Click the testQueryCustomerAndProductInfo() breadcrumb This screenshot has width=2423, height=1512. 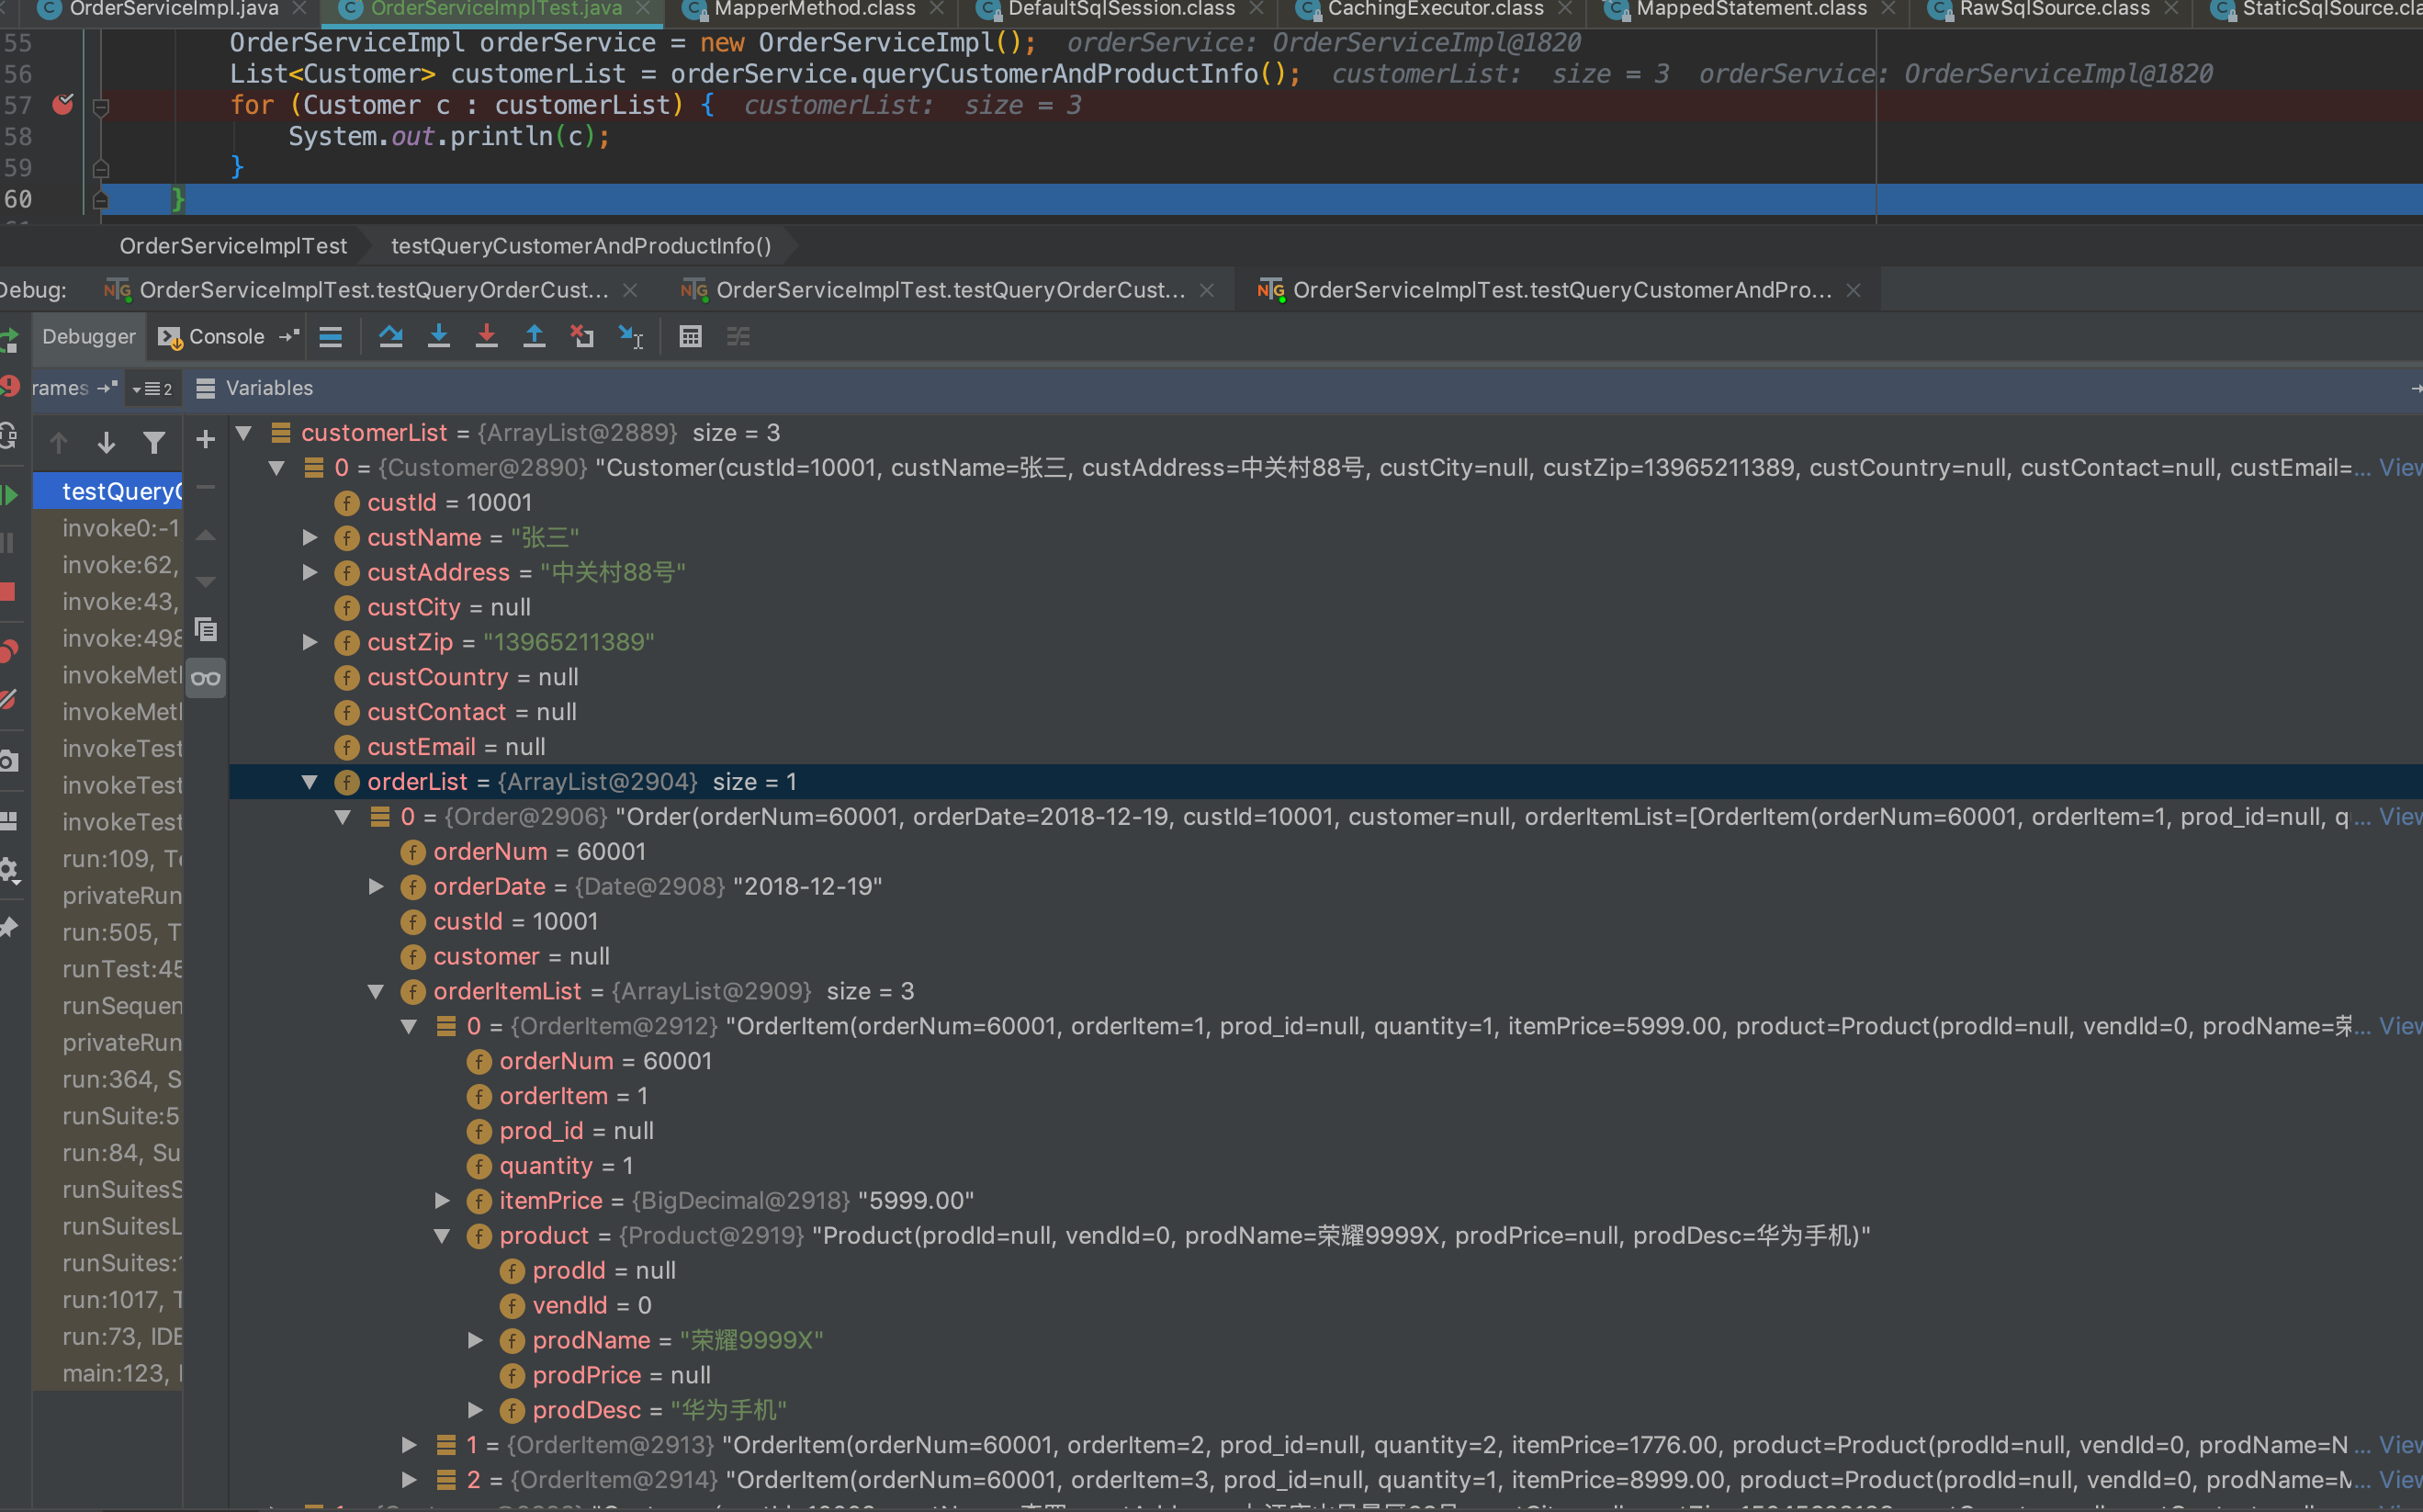580,246
